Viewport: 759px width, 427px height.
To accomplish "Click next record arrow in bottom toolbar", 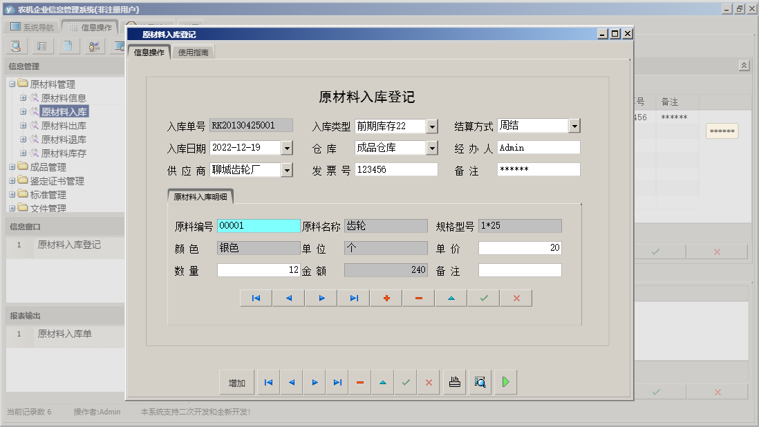I will pos(315,382).
